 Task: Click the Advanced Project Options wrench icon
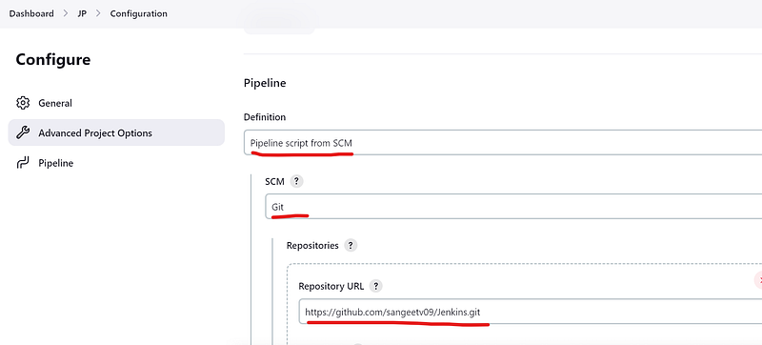tap(22, 132)
